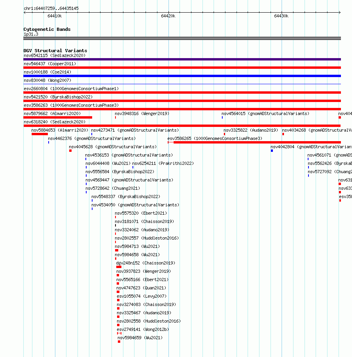Click the 64430k ruler tick label
Screen dimensions: 352x357
pyautogui.click(x=281, y=16)
